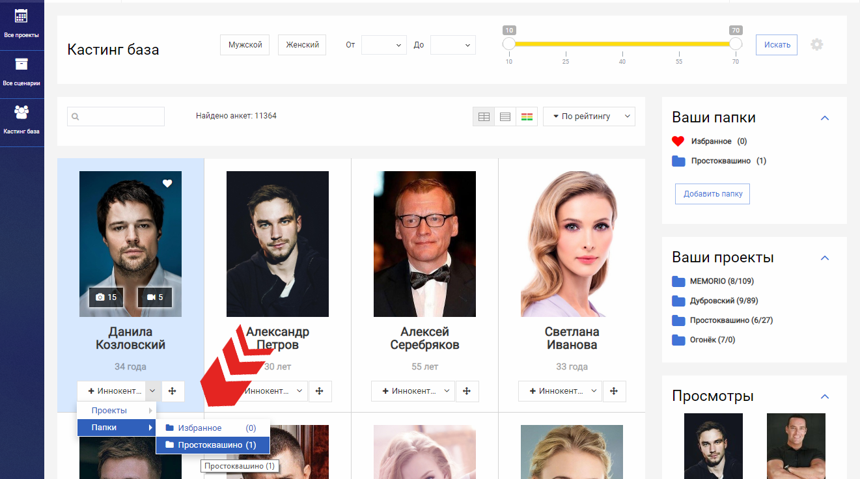Choose Избранное (0) in the submenu
The image size is (860, 479).
[x=212, y=428]
